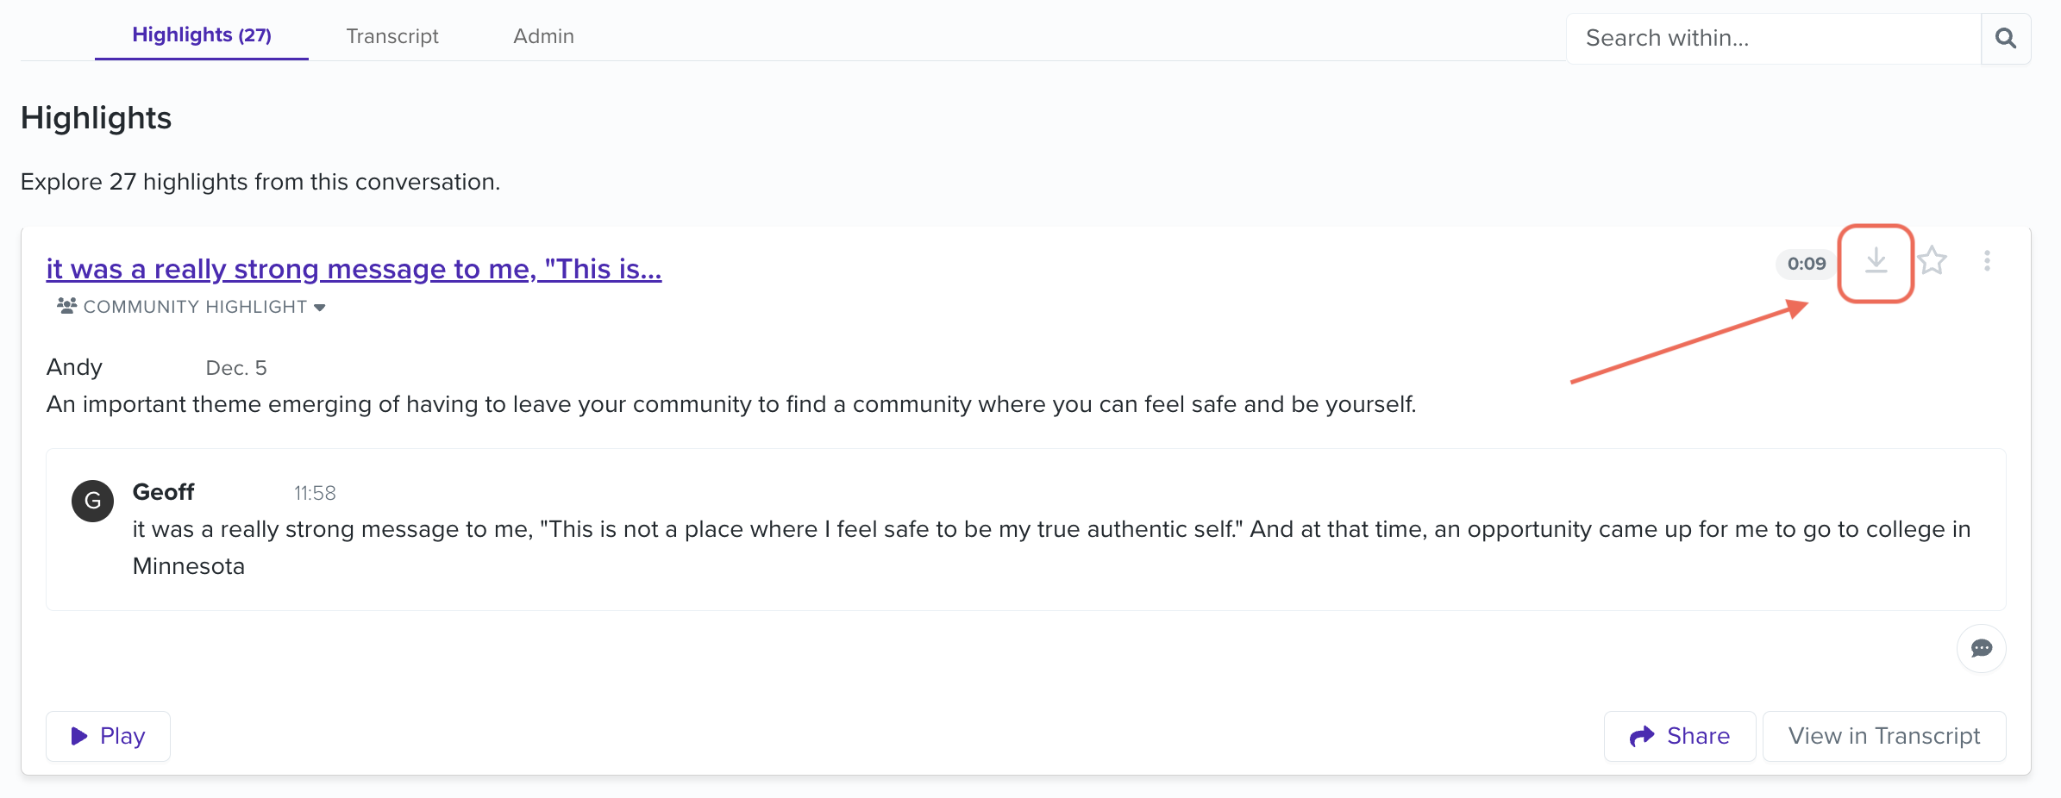Viewport: 2061px width, 798px height.
Task: Click the magnifier search icon
Action: pos(2006,38)
